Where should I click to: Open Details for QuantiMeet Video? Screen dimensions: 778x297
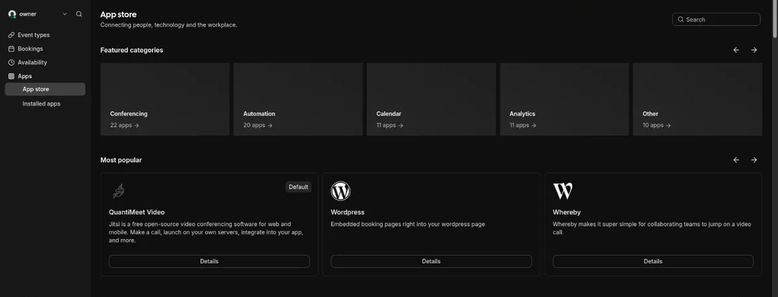pyautogui.click(x=209, y=261)
